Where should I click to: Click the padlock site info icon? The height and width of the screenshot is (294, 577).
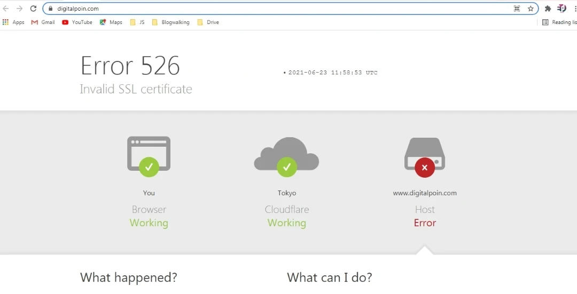[x=51, y=9]
